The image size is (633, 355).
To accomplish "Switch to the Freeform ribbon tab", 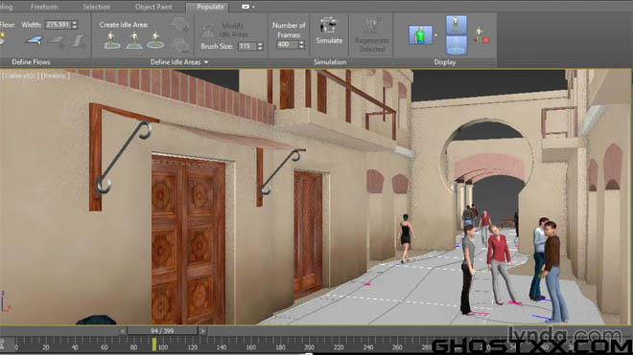I will [x=44, y=7].
